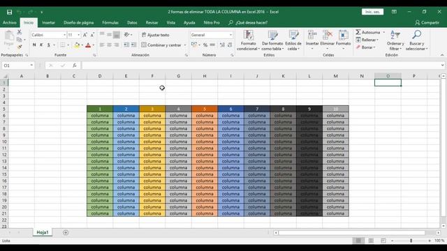Add a new sheet with the plus button
The image size is (447, 251).
66,232
